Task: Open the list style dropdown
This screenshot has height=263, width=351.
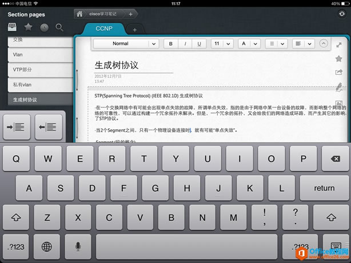Action: 277,43
